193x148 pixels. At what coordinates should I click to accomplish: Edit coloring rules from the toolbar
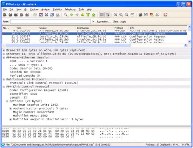coord(152,15)
